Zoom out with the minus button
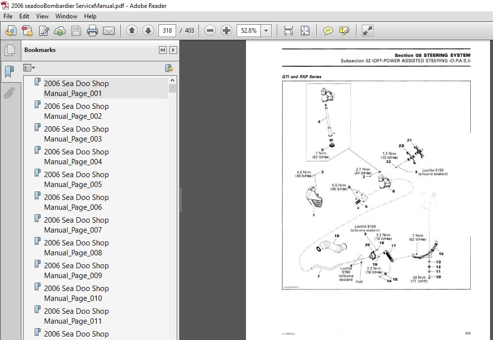The height and width of the screenshot is (340, 493). tap(210, 31)
